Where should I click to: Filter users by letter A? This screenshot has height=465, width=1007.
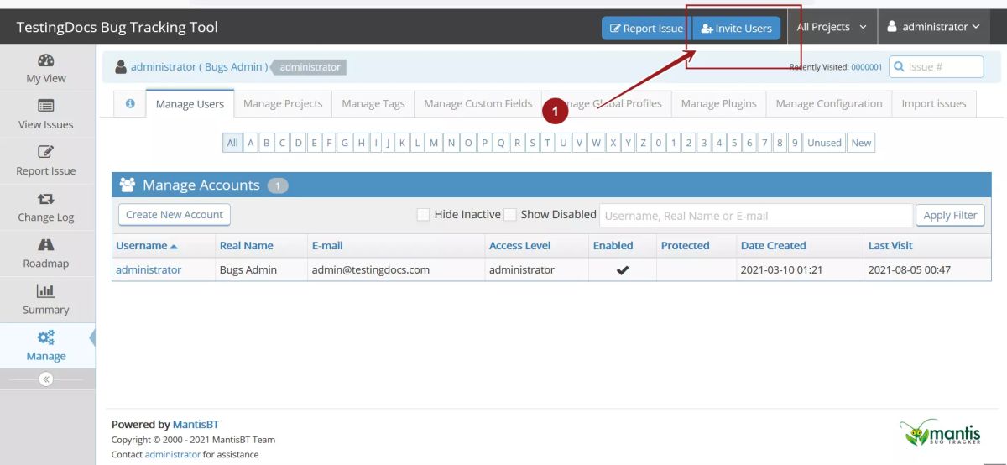tap(251, 143)
